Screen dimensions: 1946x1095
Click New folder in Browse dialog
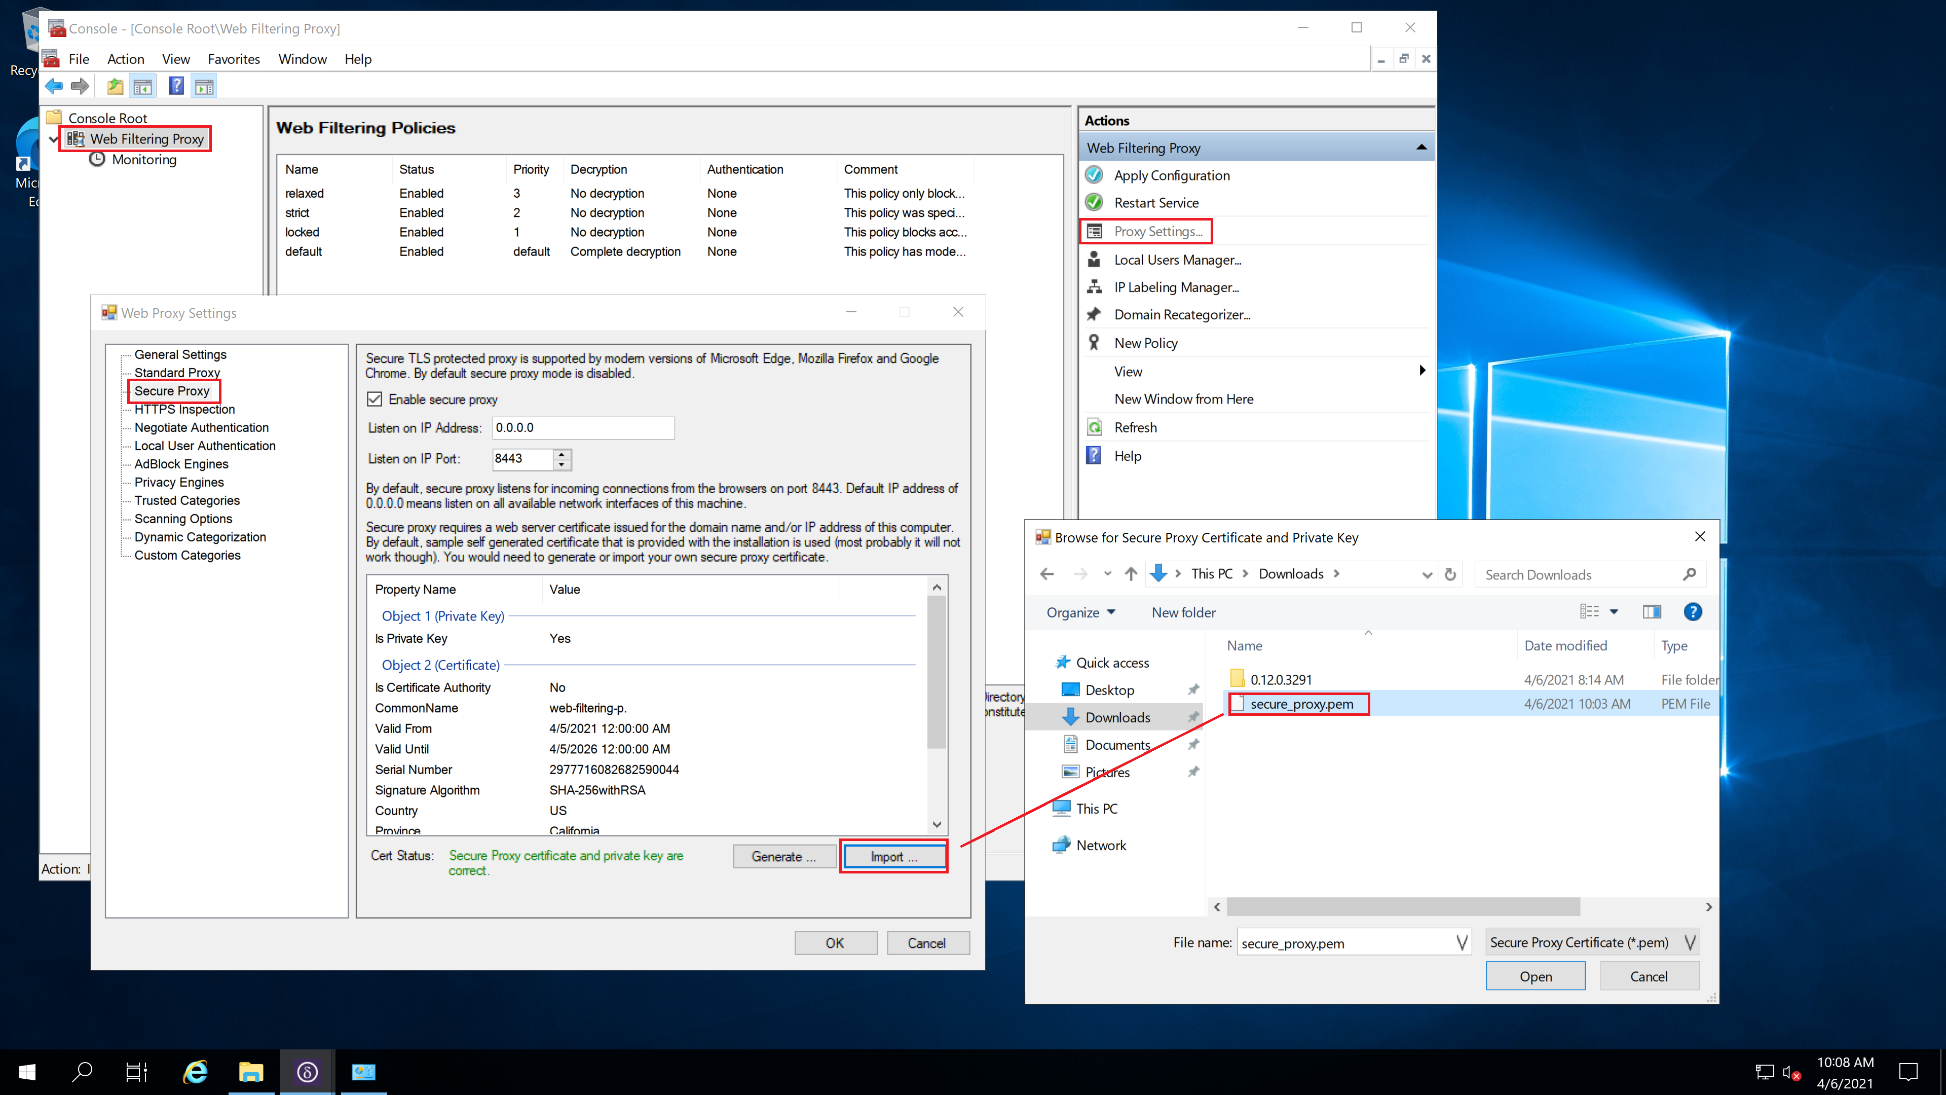click(x=1183, y=612)
